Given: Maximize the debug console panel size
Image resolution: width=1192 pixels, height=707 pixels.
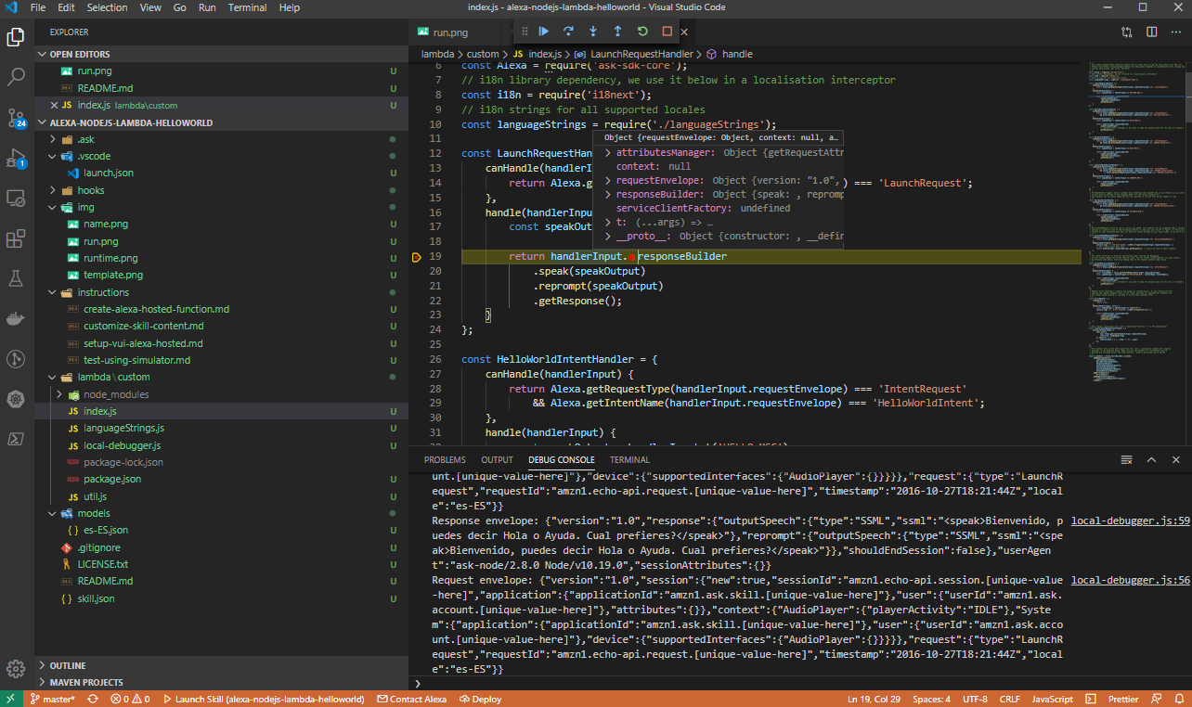Looking at the screenshot, I should click(1151, 459).
